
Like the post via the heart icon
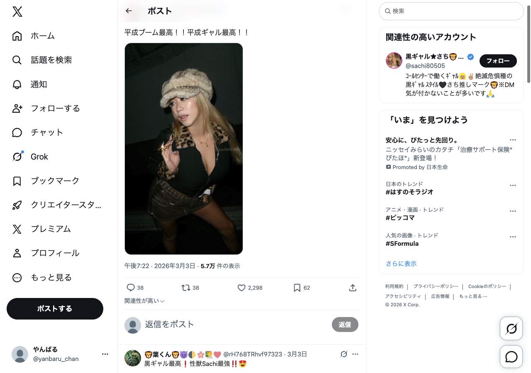click(241, 288)
